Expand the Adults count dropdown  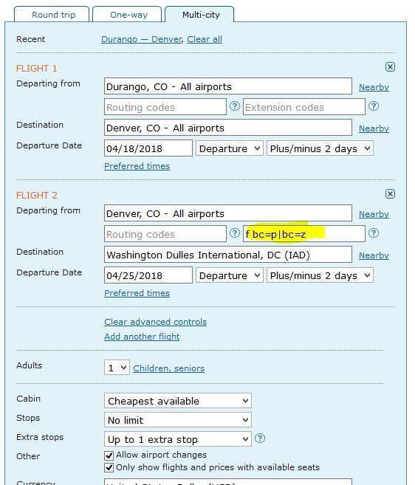pos(117,368)
